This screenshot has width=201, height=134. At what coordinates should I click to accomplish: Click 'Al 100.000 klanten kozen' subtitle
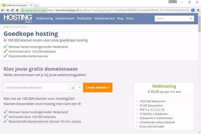(46, 40)
